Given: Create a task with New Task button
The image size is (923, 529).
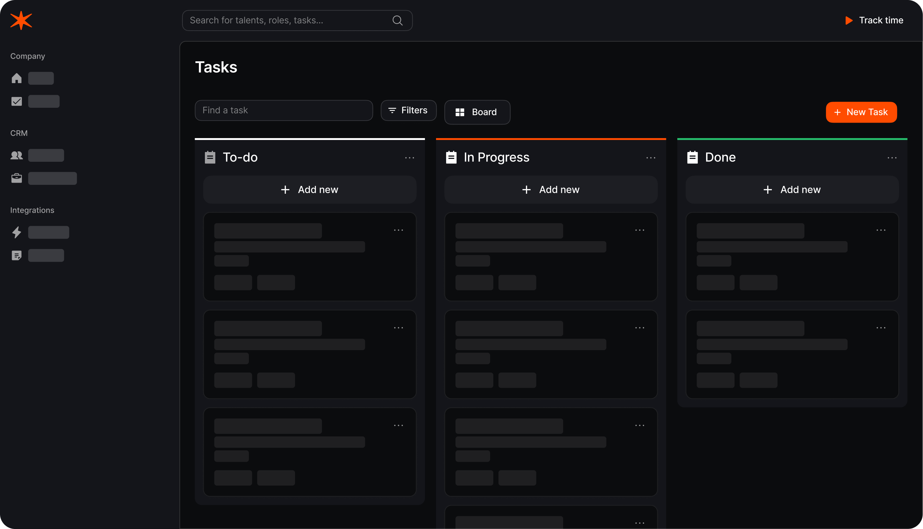Looking at the screenshot, I should point(861,112).
